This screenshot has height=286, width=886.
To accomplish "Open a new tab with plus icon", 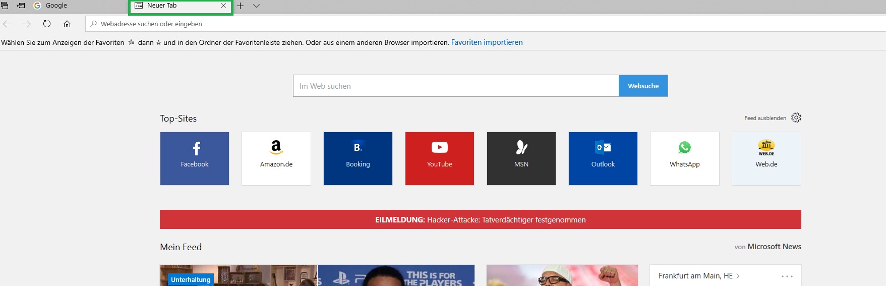I will point(241,6).
